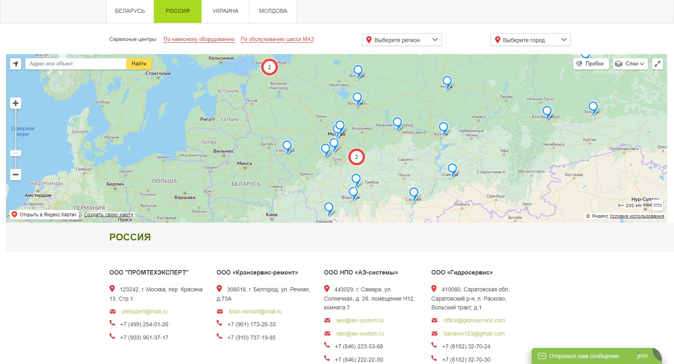Image resolution: width=674 pixels, height=364 pixels.
Task: Click the Адрес или объект search field
Action: (x=75, y=64)
